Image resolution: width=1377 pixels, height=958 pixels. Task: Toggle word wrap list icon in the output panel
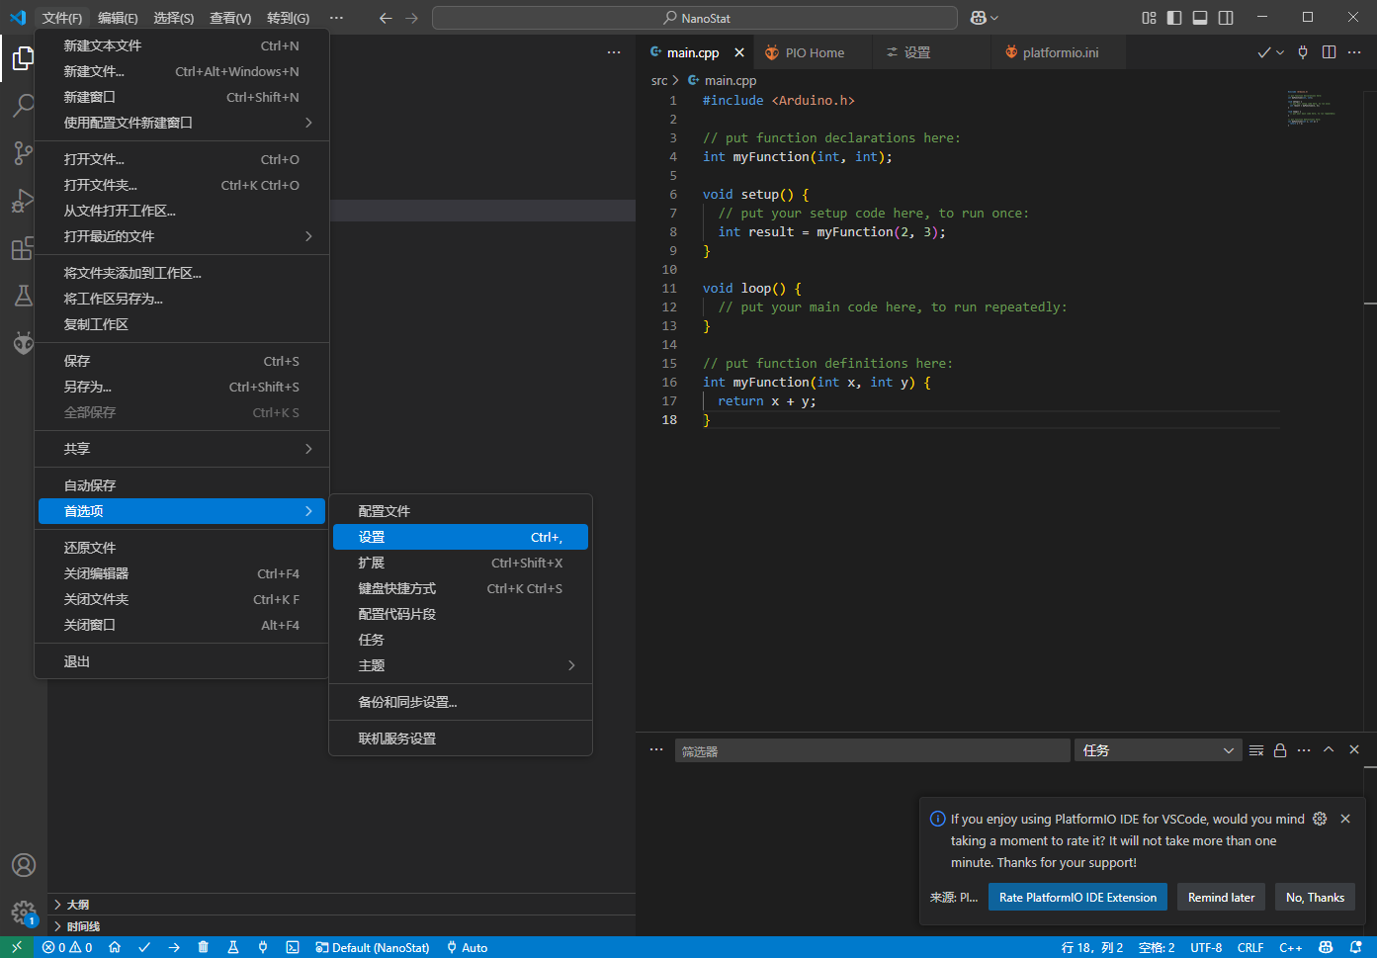tap(1256, 750)
